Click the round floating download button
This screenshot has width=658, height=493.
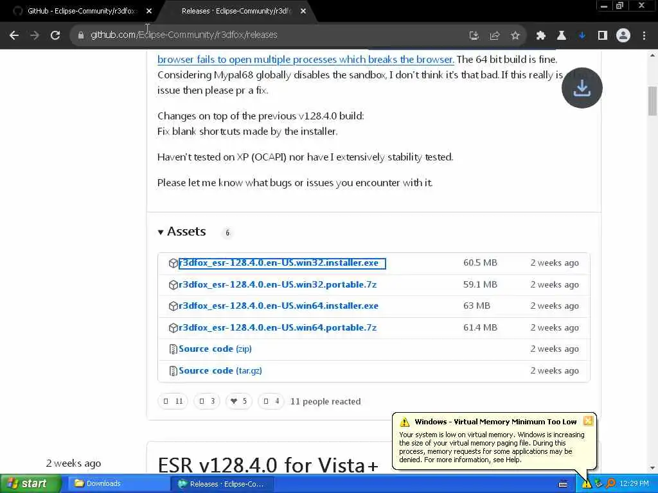(582, 88)
